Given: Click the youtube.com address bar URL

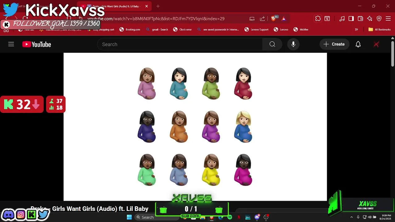Looking at the screenshot, I should coord(156,18).
